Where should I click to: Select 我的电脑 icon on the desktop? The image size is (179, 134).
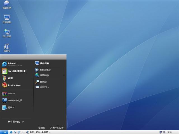[7, 19]
